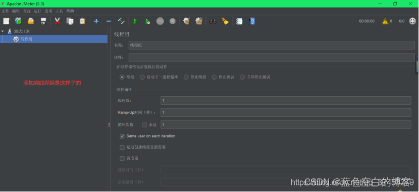The image size is (419, 192).
Task: Open the 运行 menu
Action: click(38, 11)
